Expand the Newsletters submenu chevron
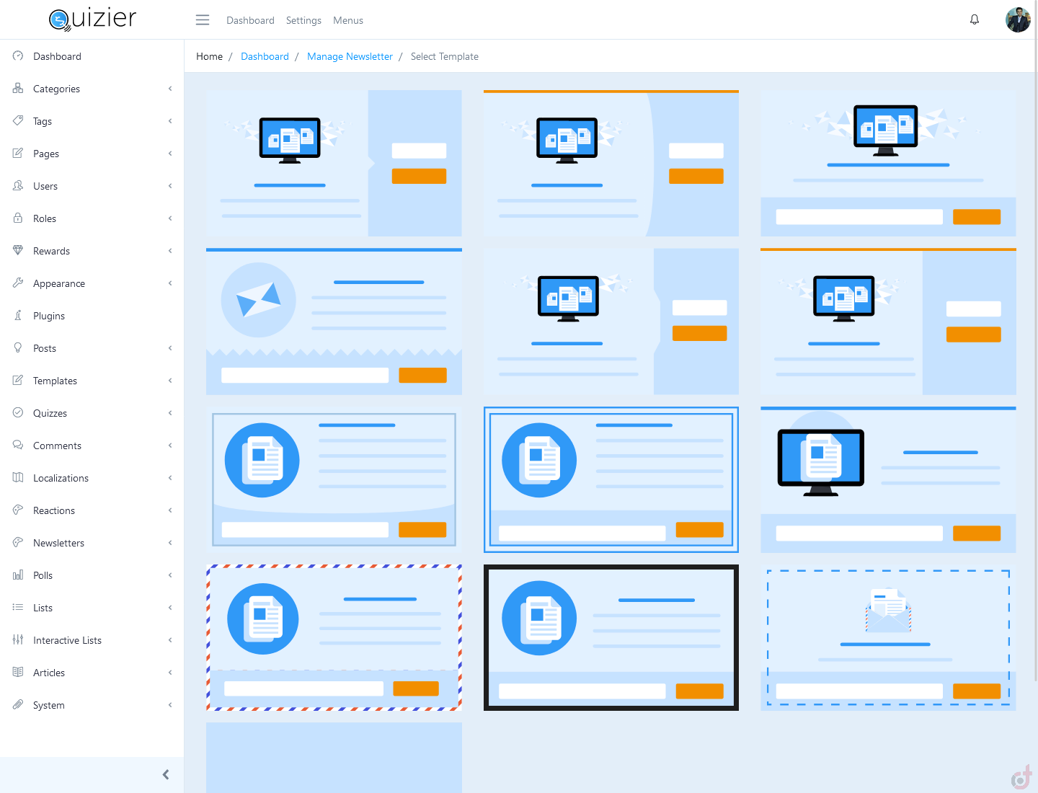This screenshot has height=793, width=1038. coord(170,543)
